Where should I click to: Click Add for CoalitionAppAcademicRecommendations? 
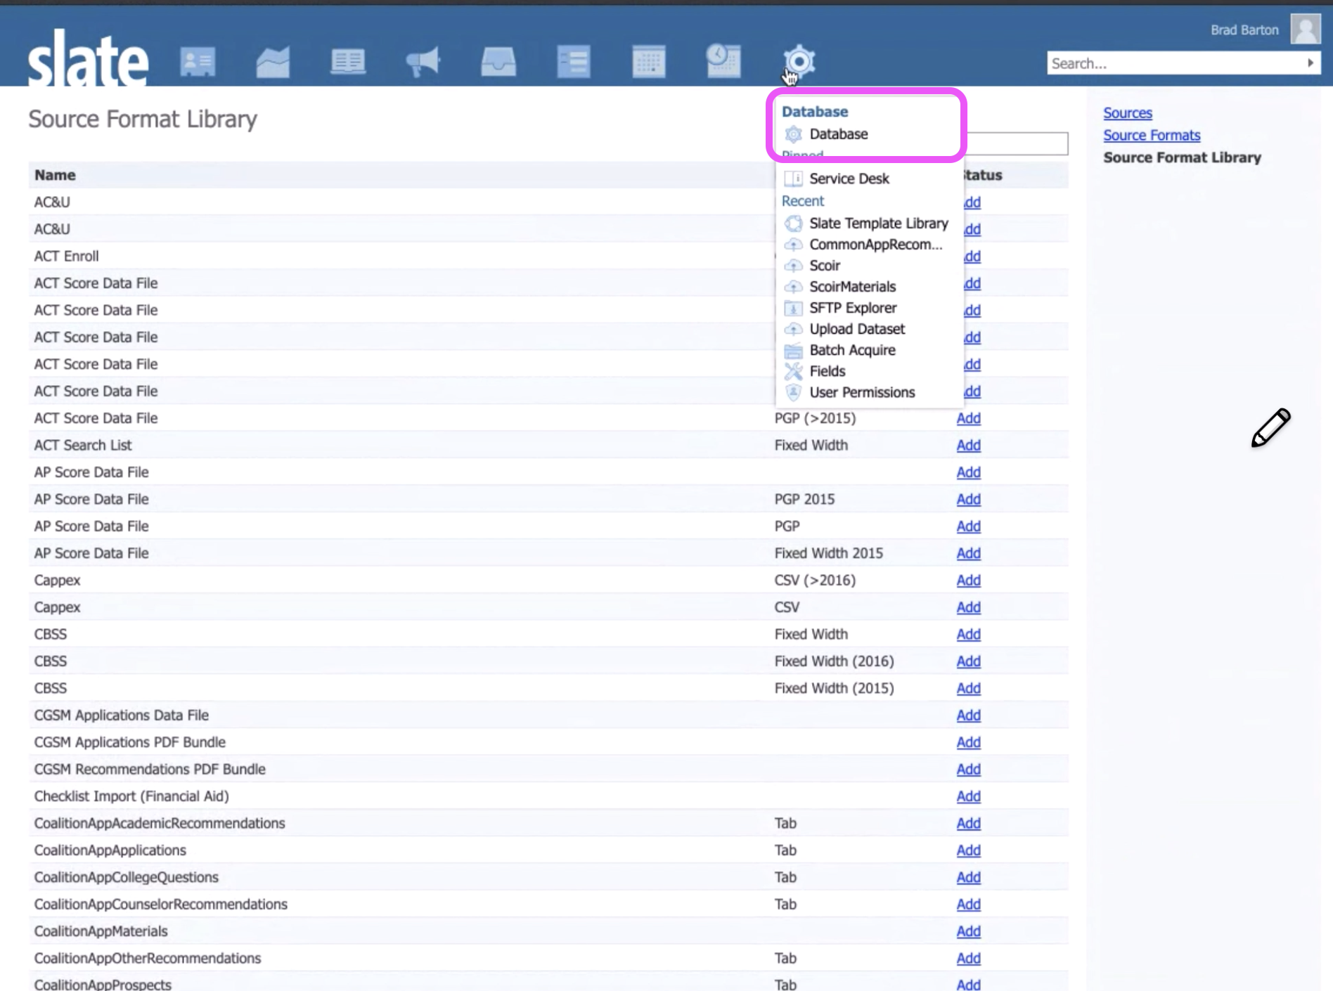[x=968, y=823]
